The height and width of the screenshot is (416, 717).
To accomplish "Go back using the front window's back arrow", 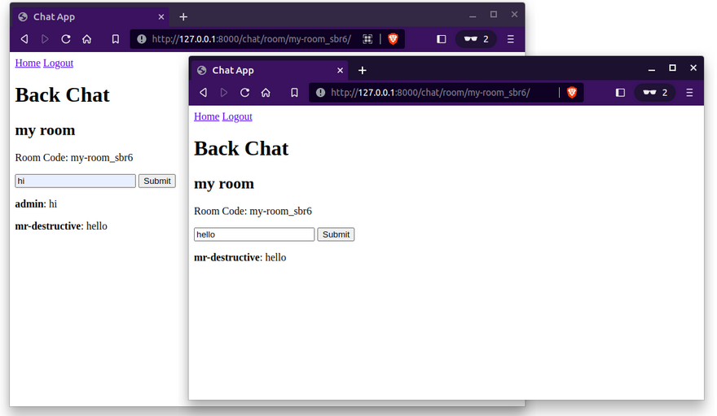I will click(x=203, y=93).
